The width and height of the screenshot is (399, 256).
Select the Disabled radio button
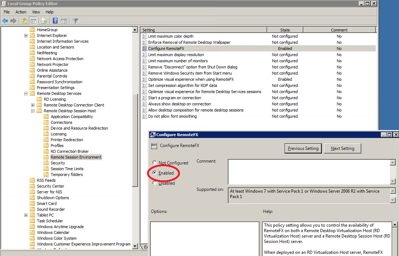tap(155, 183)
